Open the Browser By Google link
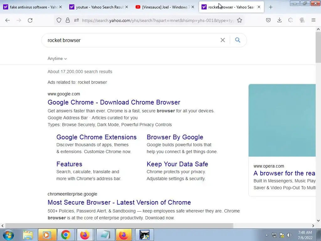 (x=175, y=137)
